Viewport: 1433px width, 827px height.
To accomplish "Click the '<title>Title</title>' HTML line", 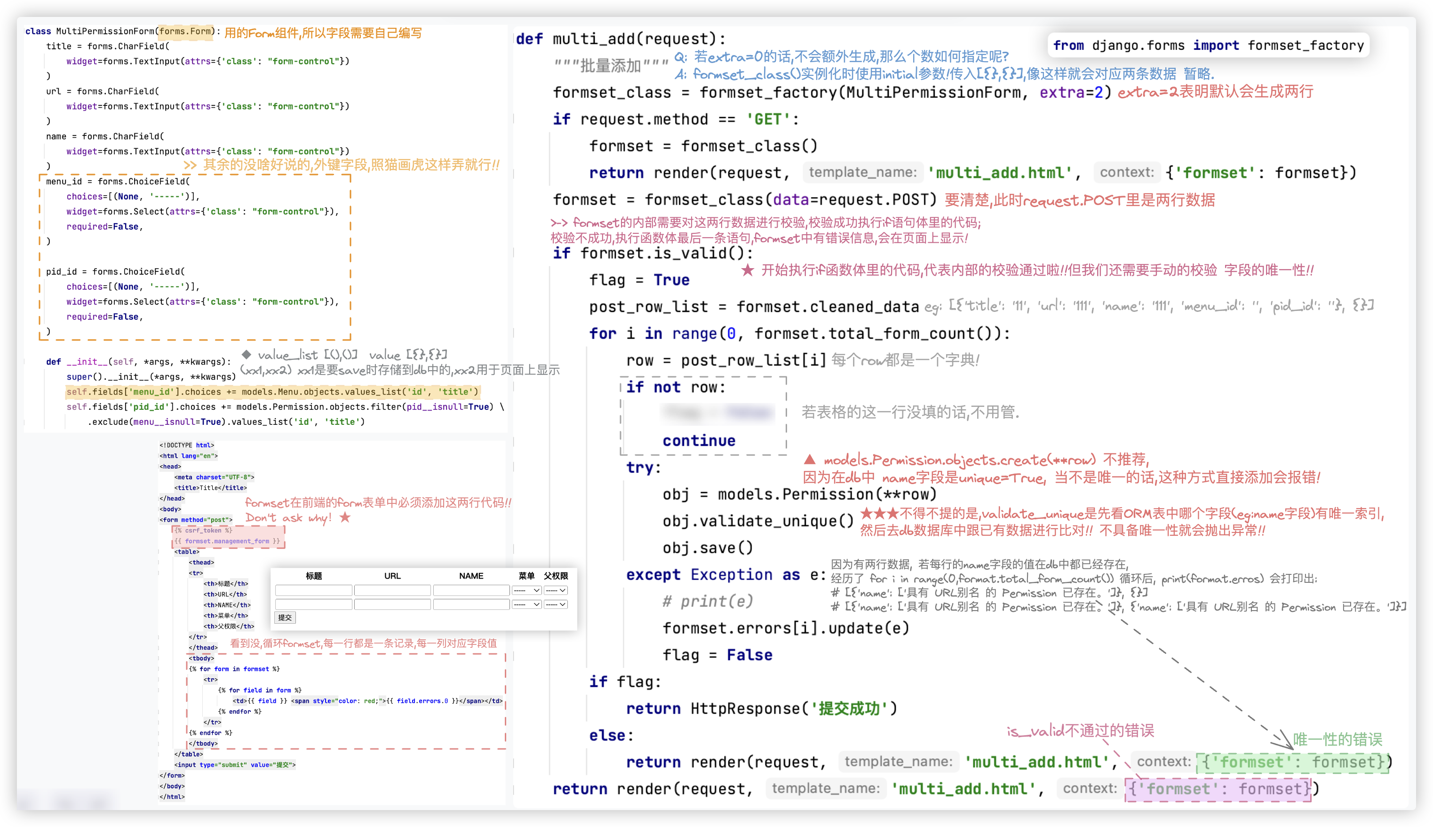I will point(211,487).
